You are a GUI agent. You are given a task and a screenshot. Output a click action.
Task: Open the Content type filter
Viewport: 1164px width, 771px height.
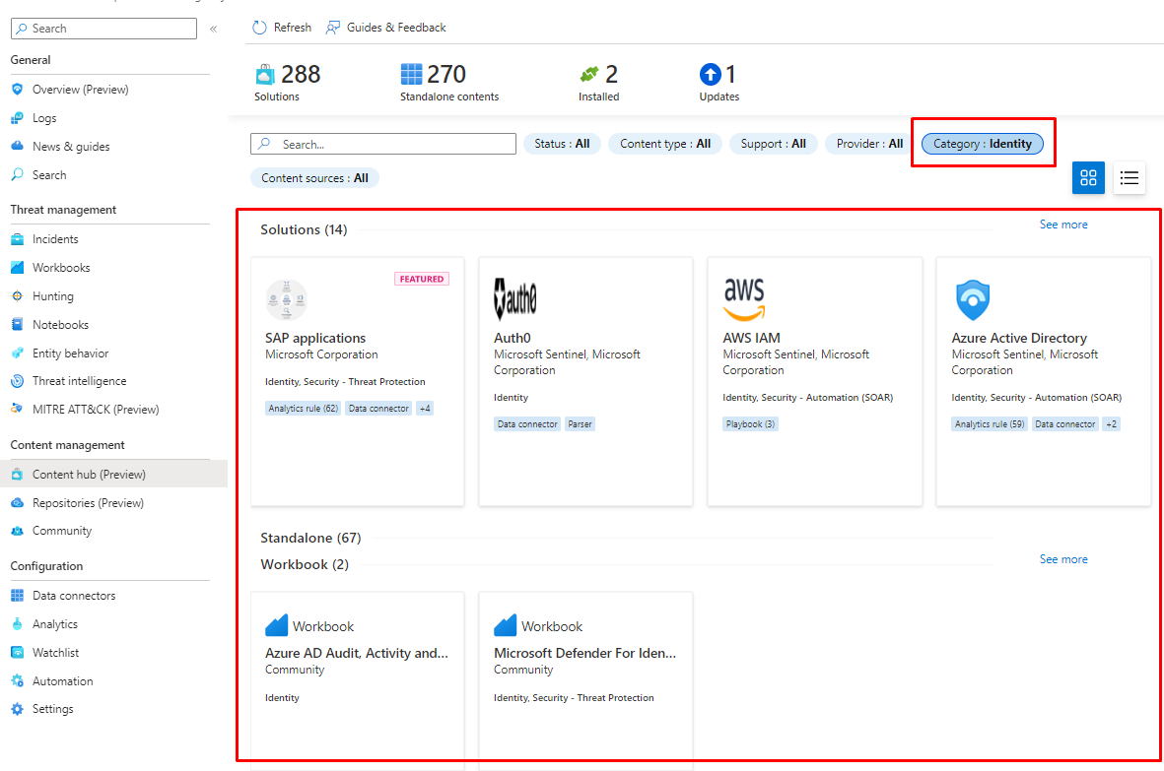click(665, 144)
